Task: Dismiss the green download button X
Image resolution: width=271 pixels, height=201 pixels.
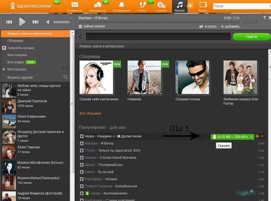Action: pyautogui.click(x=252, y=137)
